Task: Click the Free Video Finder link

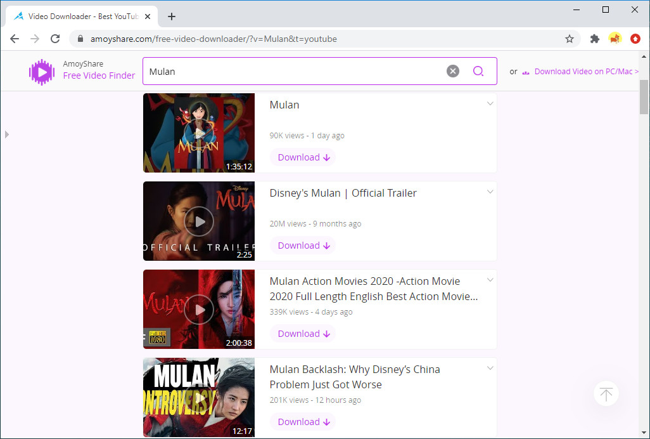Action: [x=99, y=75]
